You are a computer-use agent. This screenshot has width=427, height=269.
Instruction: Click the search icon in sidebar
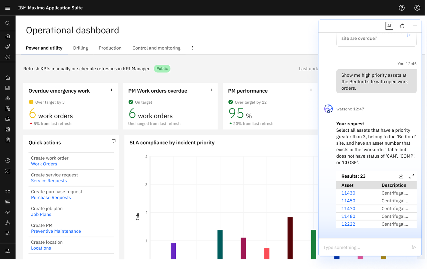(x=8, y=23)
